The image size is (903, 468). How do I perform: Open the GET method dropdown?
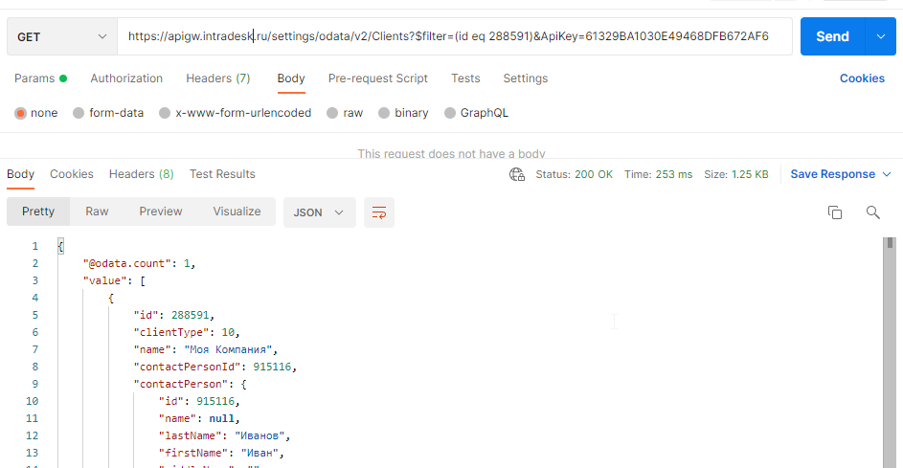coord(62,36)
